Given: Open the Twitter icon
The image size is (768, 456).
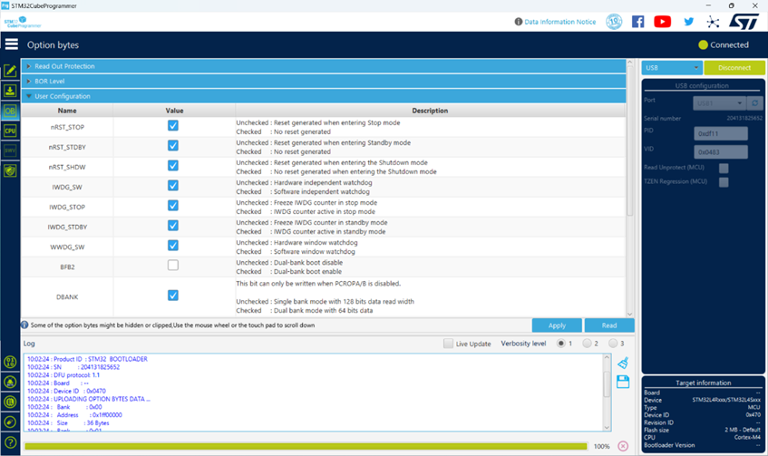Looking at the screenshot, I should pyautogui.click(x=688, y=22).
